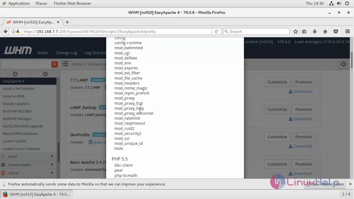This screenshot has height=199, width=354.
Task: Click Choose What I Share button
Action: (325, 184)
